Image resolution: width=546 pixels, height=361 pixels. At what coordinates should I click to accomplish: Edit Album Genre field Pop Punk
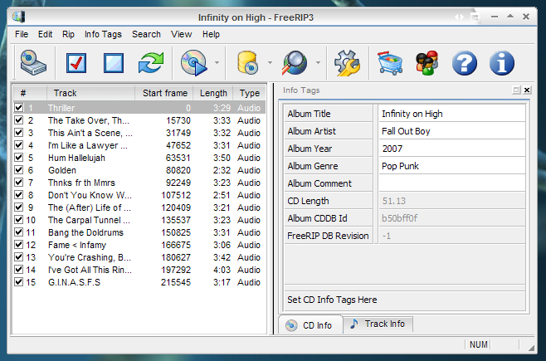[451, 166]
